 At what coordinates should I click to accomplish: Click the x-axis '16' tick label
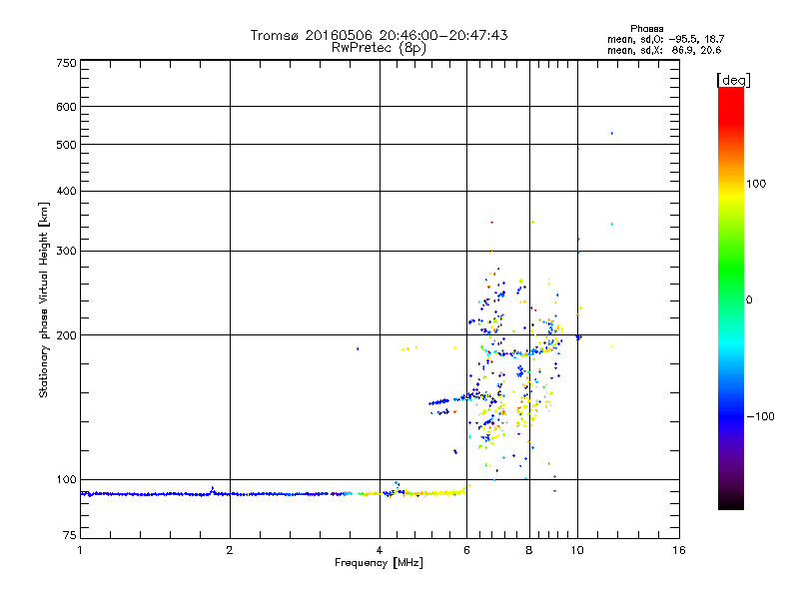click(x=679, y=550)
